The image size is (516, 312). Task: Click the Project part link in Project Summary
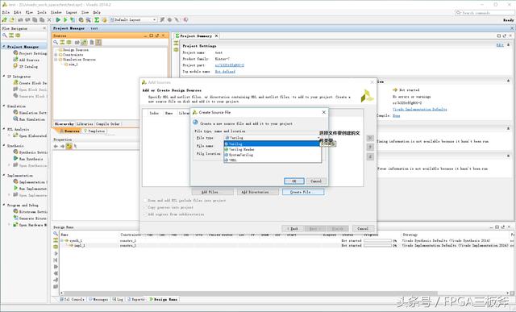[x=229, y=65]
